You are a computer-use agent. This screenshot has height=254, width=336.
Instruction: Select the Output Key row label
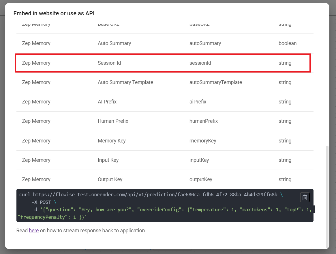[110, 179]
